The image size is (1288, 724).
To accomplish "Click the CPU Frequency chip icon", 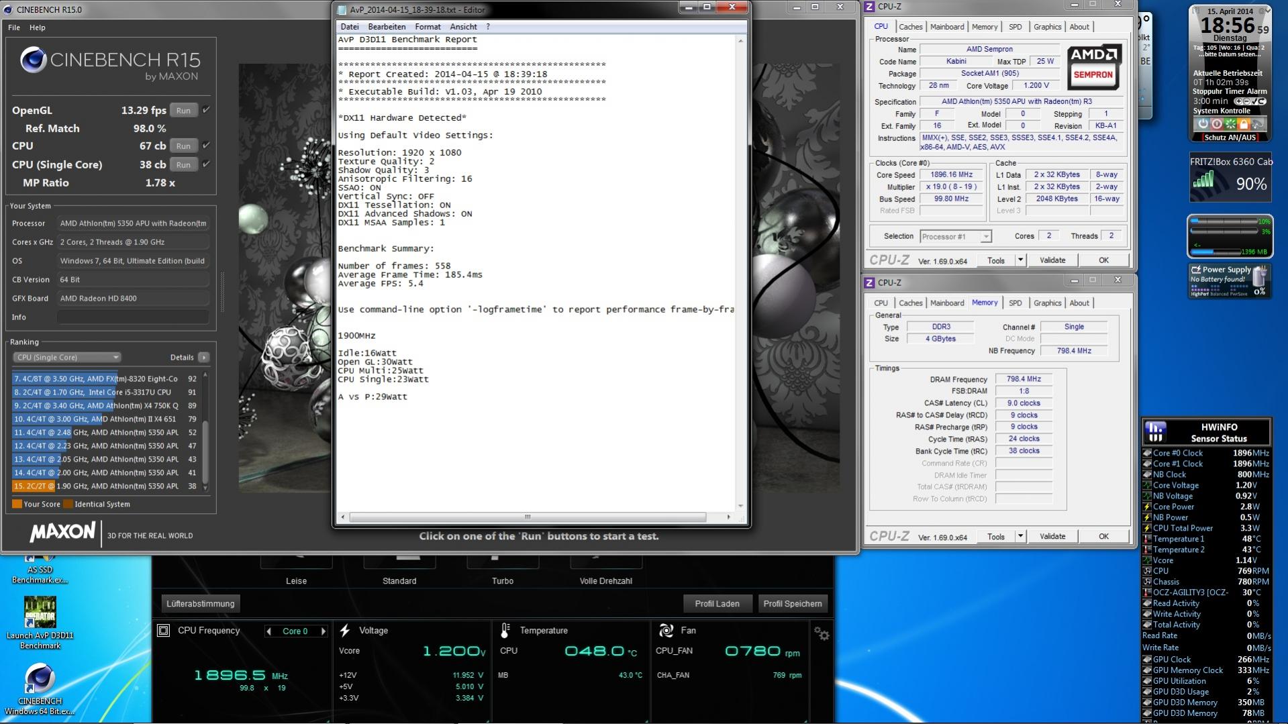I will click(163, 631).
